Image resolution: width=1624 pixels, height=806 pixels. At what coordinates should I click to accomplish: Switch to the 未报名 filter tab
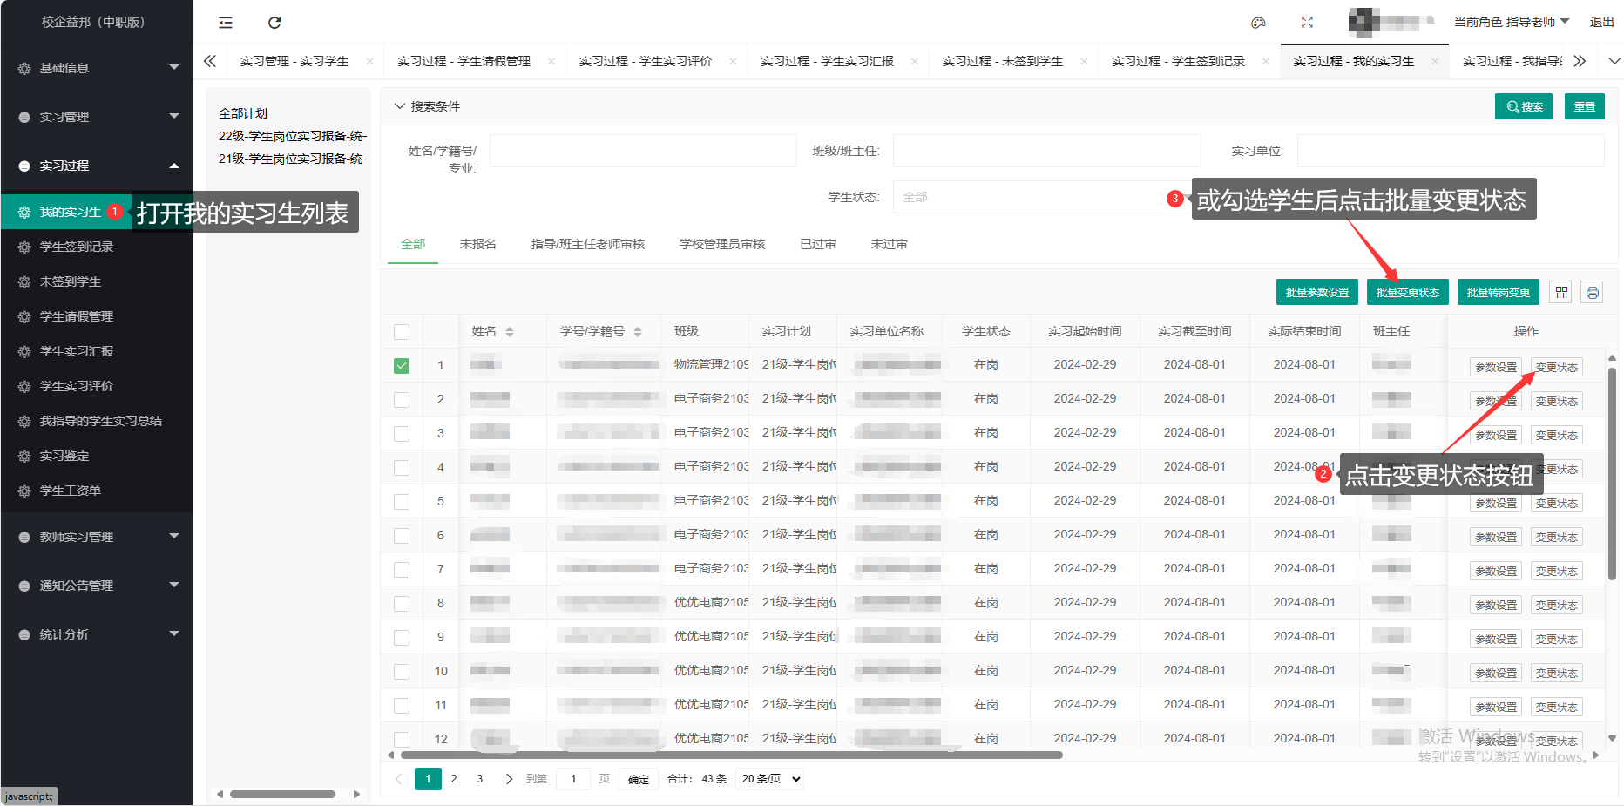477,245
